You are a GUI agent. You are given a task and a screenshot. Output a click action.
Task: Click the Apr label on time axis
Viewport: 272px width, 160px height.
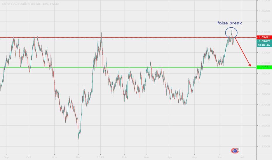click(170, 157)
